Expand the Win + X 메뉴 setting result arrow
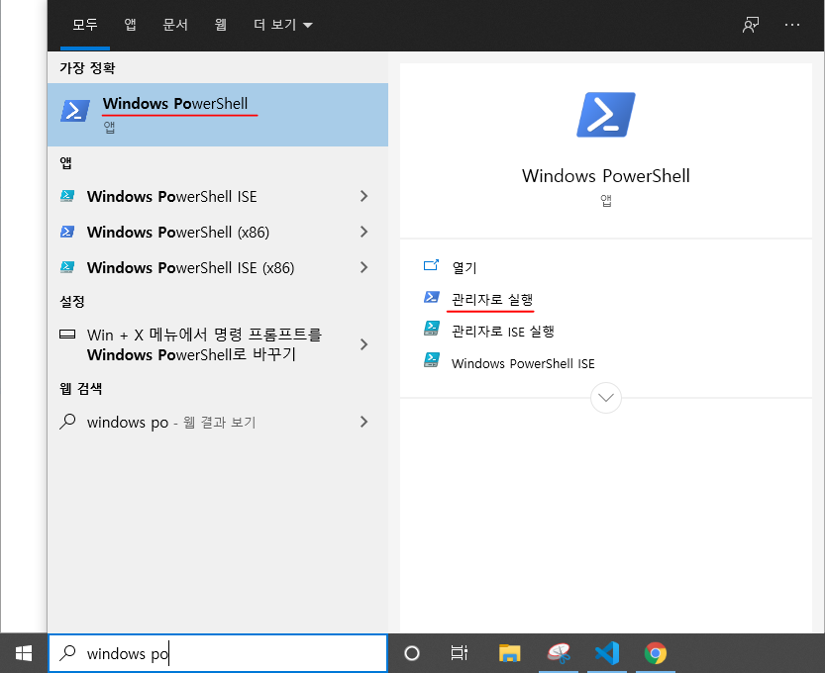The width and height of the screenshot is (825, 673). pos(364,344)
